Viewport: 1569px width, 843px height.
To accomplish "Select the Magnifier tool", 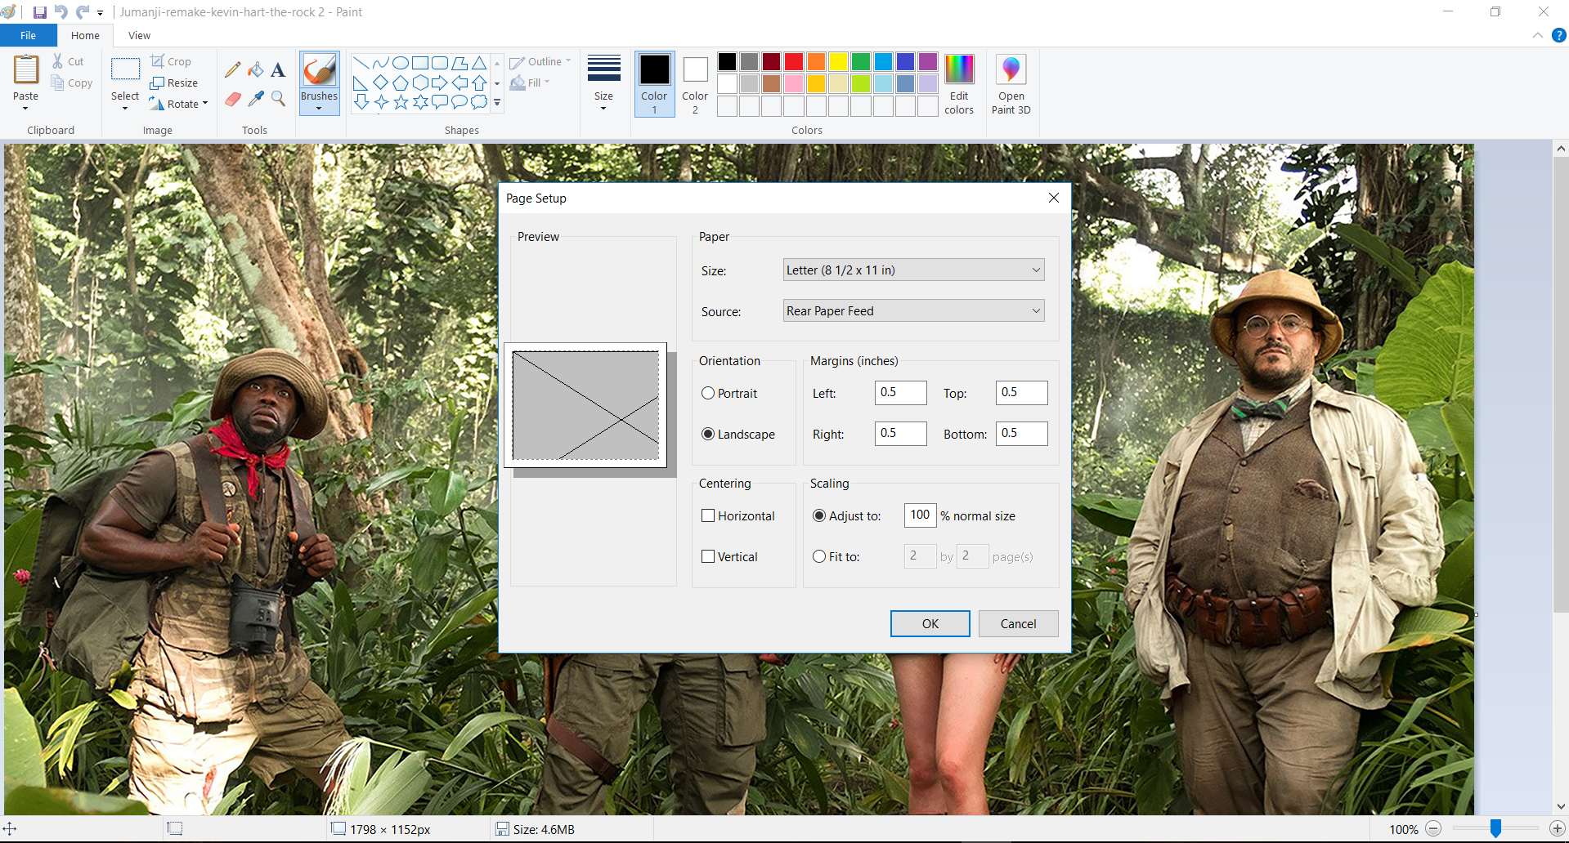I will coord(277,99).
